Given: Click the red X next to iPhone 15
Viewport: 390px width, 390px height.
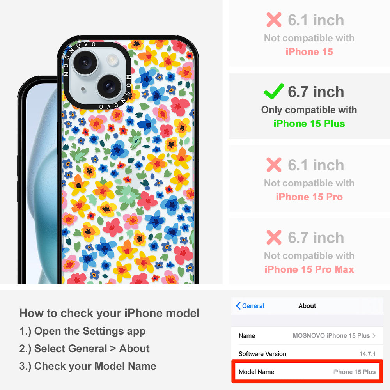Looking at the screenshot, I should [x=274, y=19].
